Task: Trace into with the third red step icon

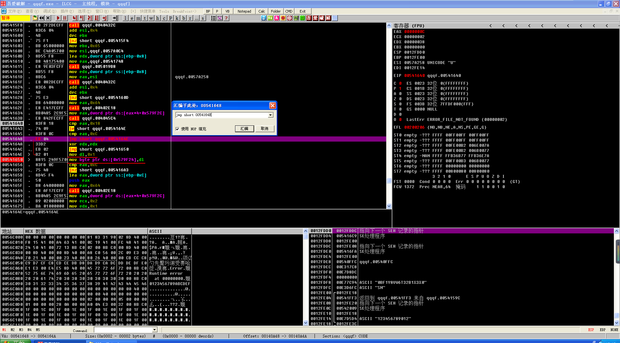Action: [x=89, y=18]
